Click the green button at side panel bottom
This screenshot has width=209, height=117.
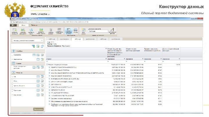coord(38,109)
